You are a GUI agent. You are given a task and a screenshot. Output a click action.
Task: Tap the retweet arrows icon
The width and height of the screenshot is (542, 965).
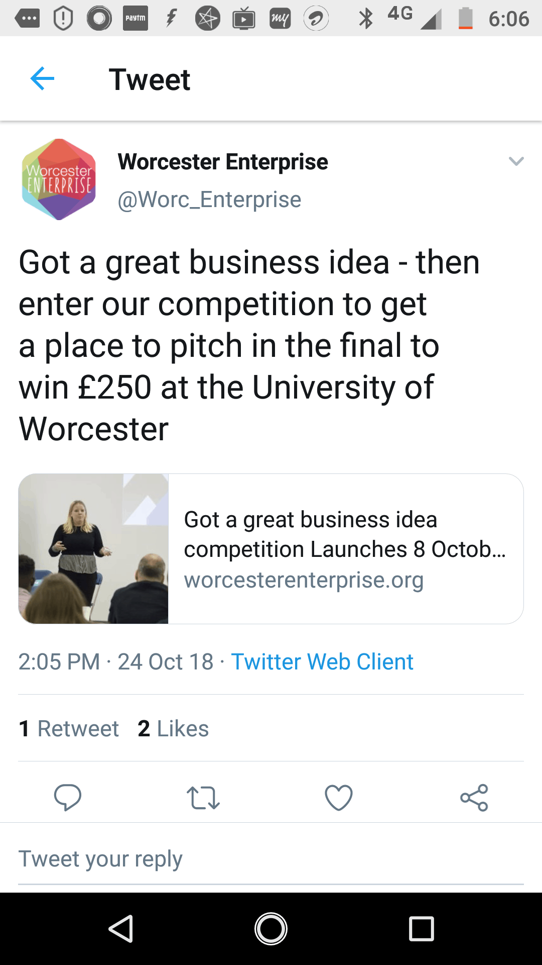[x=203, y=798]
